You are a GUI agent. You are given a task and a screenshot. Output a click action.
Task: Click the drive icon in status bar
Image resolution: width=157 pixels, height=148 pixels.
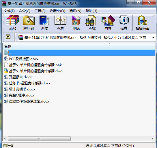point(5,146)
